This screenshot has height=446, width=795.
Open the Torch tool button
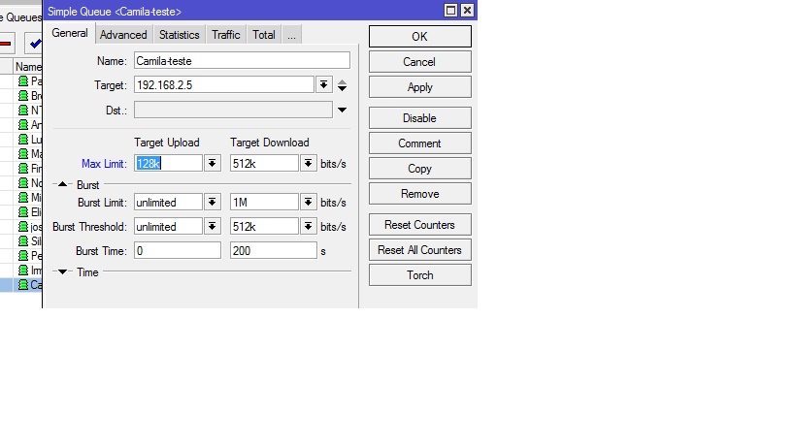(x=419, y=275)
